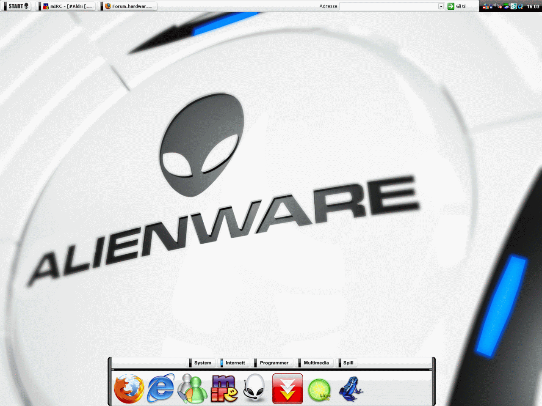Viewport: 542px width, 406px height.
Task: Select the Internett tab in the dock
Action: (x=233, y=363)
